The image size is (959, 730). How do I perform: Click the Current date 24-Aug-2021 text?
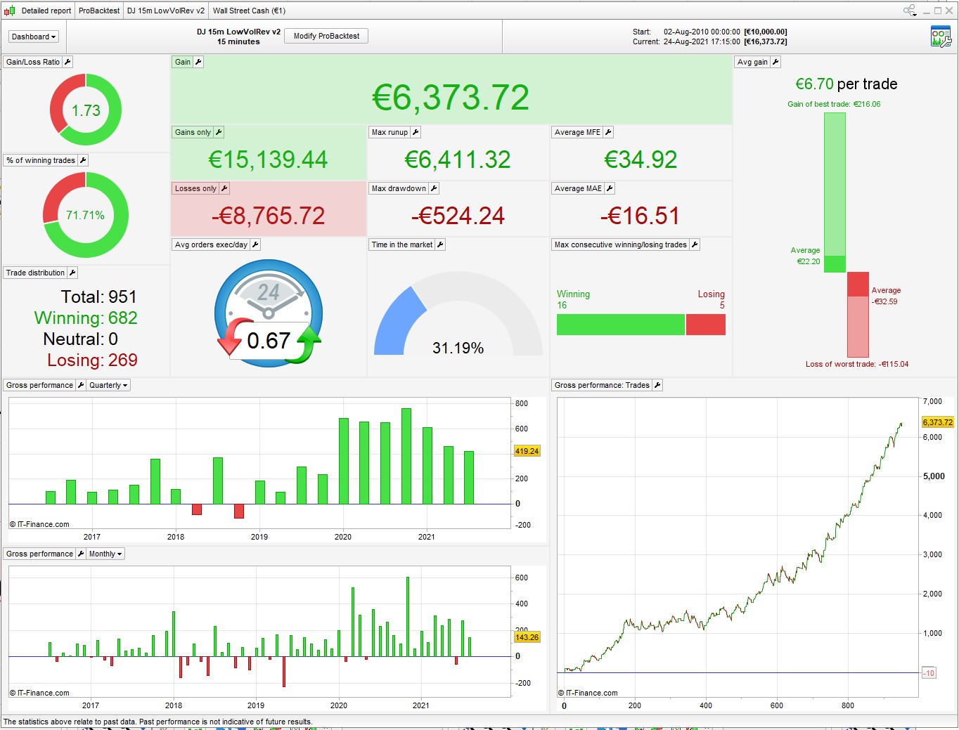point(702,41)
